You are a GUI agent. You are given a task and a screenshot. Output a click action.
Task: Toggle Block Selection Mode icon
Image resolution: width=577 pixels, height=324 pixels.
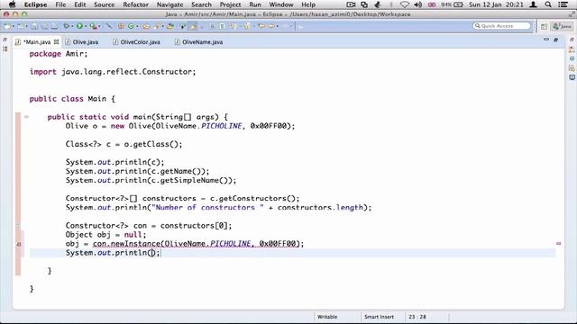(213, 26)
